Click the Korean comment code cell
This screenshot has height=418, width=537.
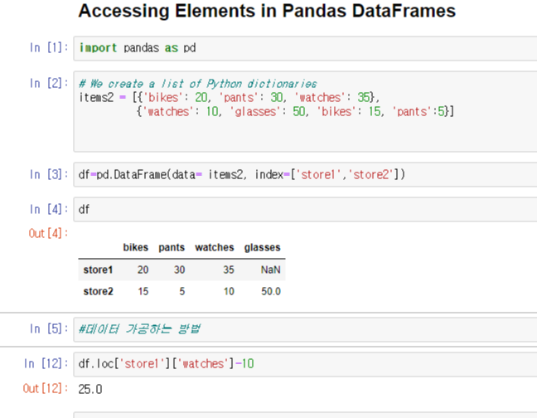point(305,329)
